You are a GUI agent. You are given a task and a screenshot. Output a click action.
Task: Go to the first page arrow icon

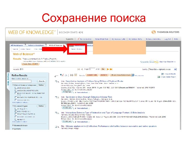79,69
